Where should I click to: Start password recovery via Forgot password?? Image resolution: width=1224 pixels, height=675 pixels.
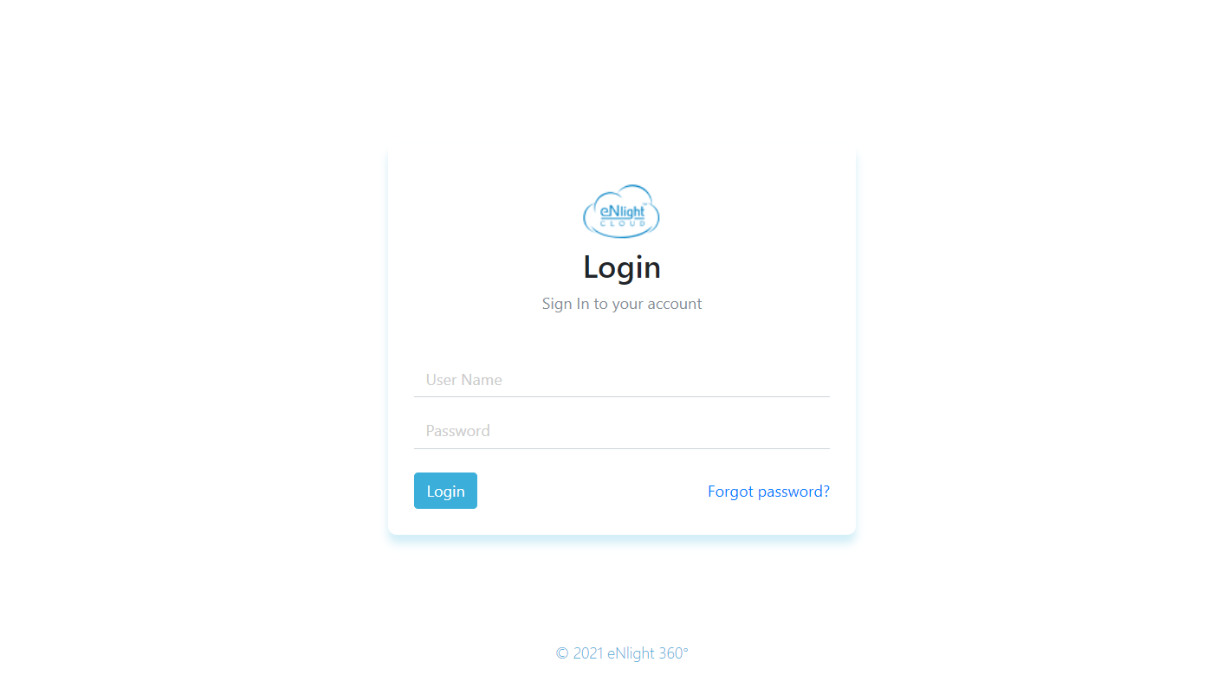(768, 492)
